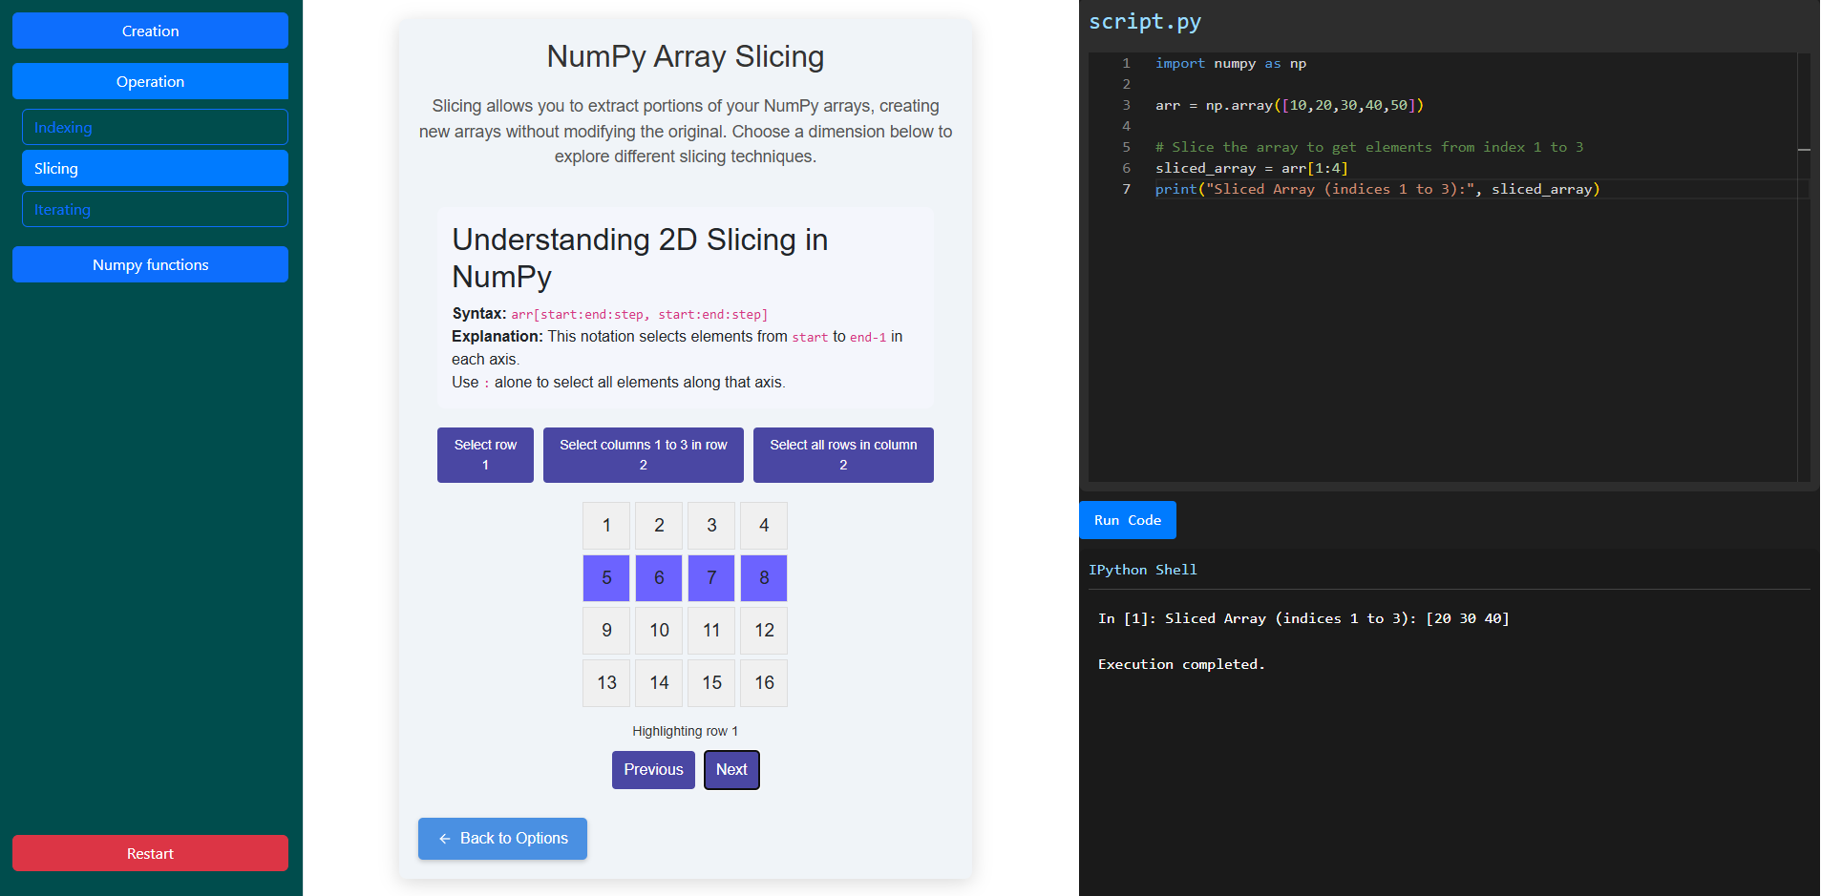This screenshot has width=1821, height=896.
Task: Click grid cell 16
Action: pyautogui.click(x=764, y=682)
